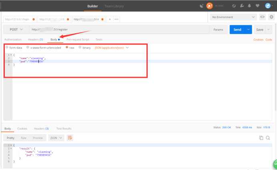Click the 200 OK status value
Viewport: 277px width, 170px height.
point(227,127)
